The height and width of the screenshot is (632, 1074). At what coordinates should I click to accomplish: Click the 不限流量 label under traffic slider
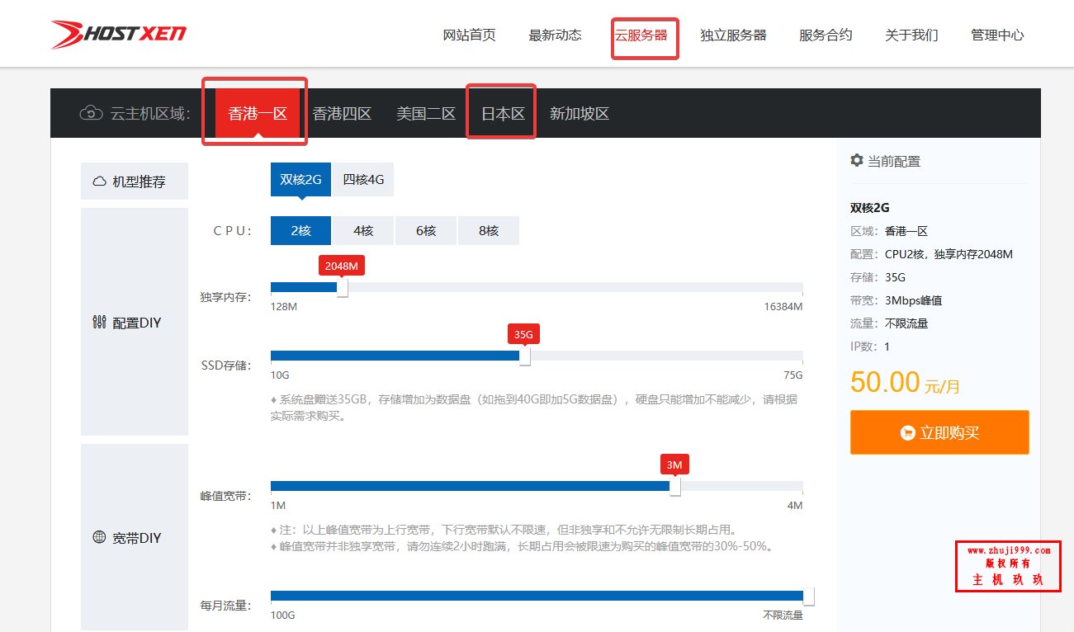tap(783, 615)
